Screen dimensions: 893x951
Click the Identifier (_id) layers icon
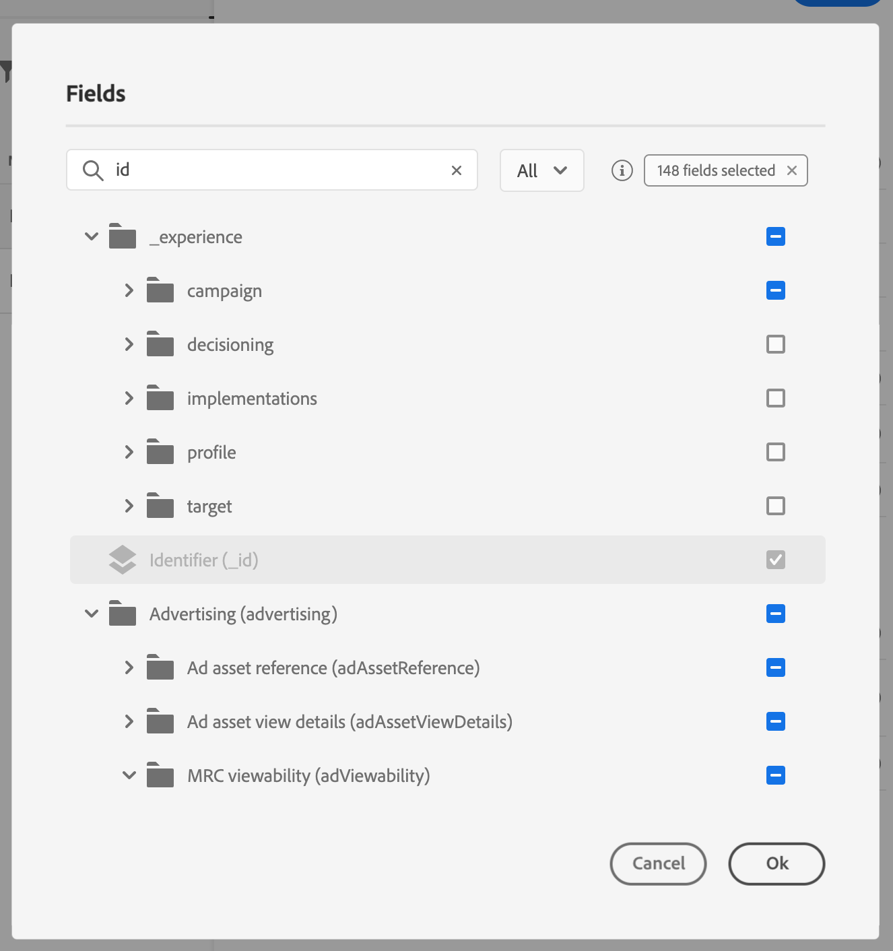coord(123,560)
